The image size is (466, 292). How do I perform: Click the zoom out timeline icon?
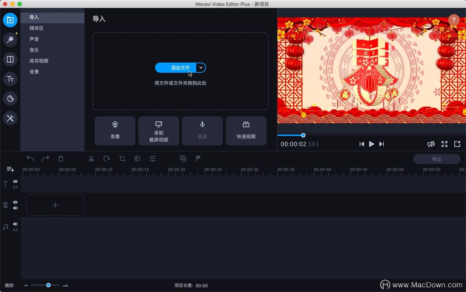tap(26, 285)
